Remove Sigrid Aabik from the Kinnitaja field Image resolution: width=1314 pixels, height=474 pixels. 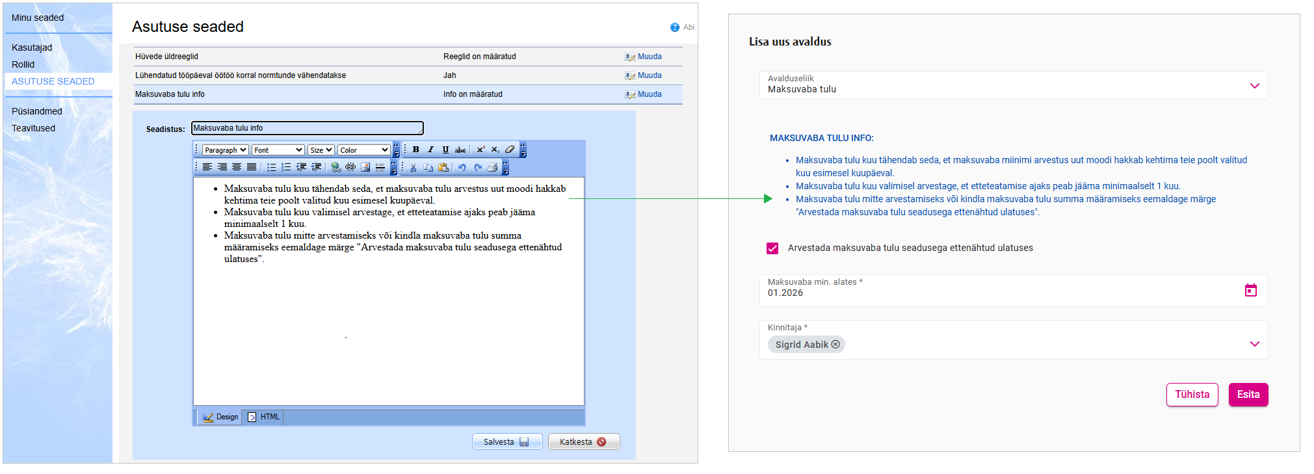(x=835, y=345)
